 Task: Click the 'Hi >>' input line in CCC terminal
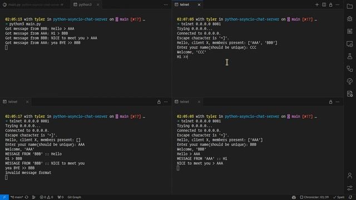click(x=182, y=57)
